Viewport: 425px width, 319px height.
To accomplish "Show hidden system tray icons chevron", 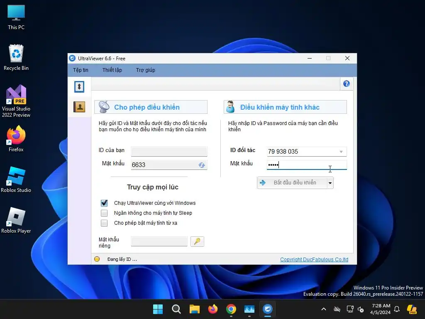I will [x=324, y=309].
